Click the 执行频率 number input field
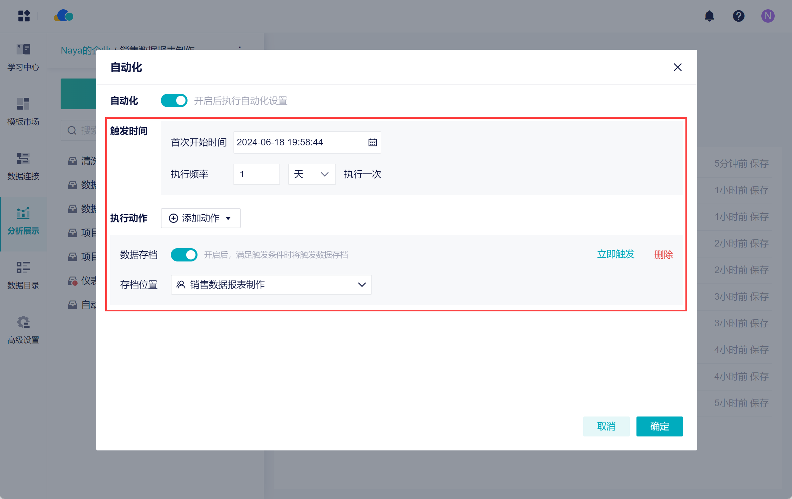Screen dimensions: 792x499 (x=256, y=174)
